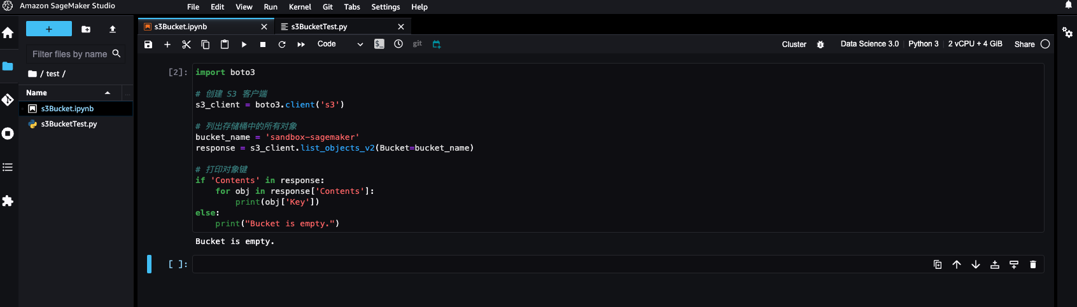The image size is (1077, 307).
Task: Open Extensions puzzle-piece sidebar icon
Action: click(x=8, y=201)
